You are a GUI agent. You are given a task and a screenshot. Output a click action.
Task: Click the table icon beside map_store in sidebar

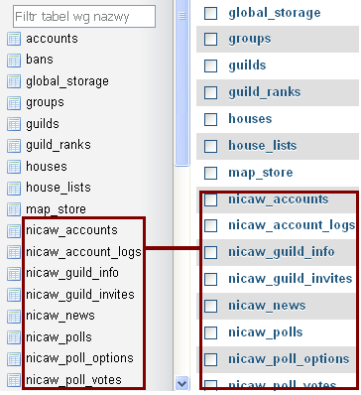pyautogui.click(x=14, y=209)
